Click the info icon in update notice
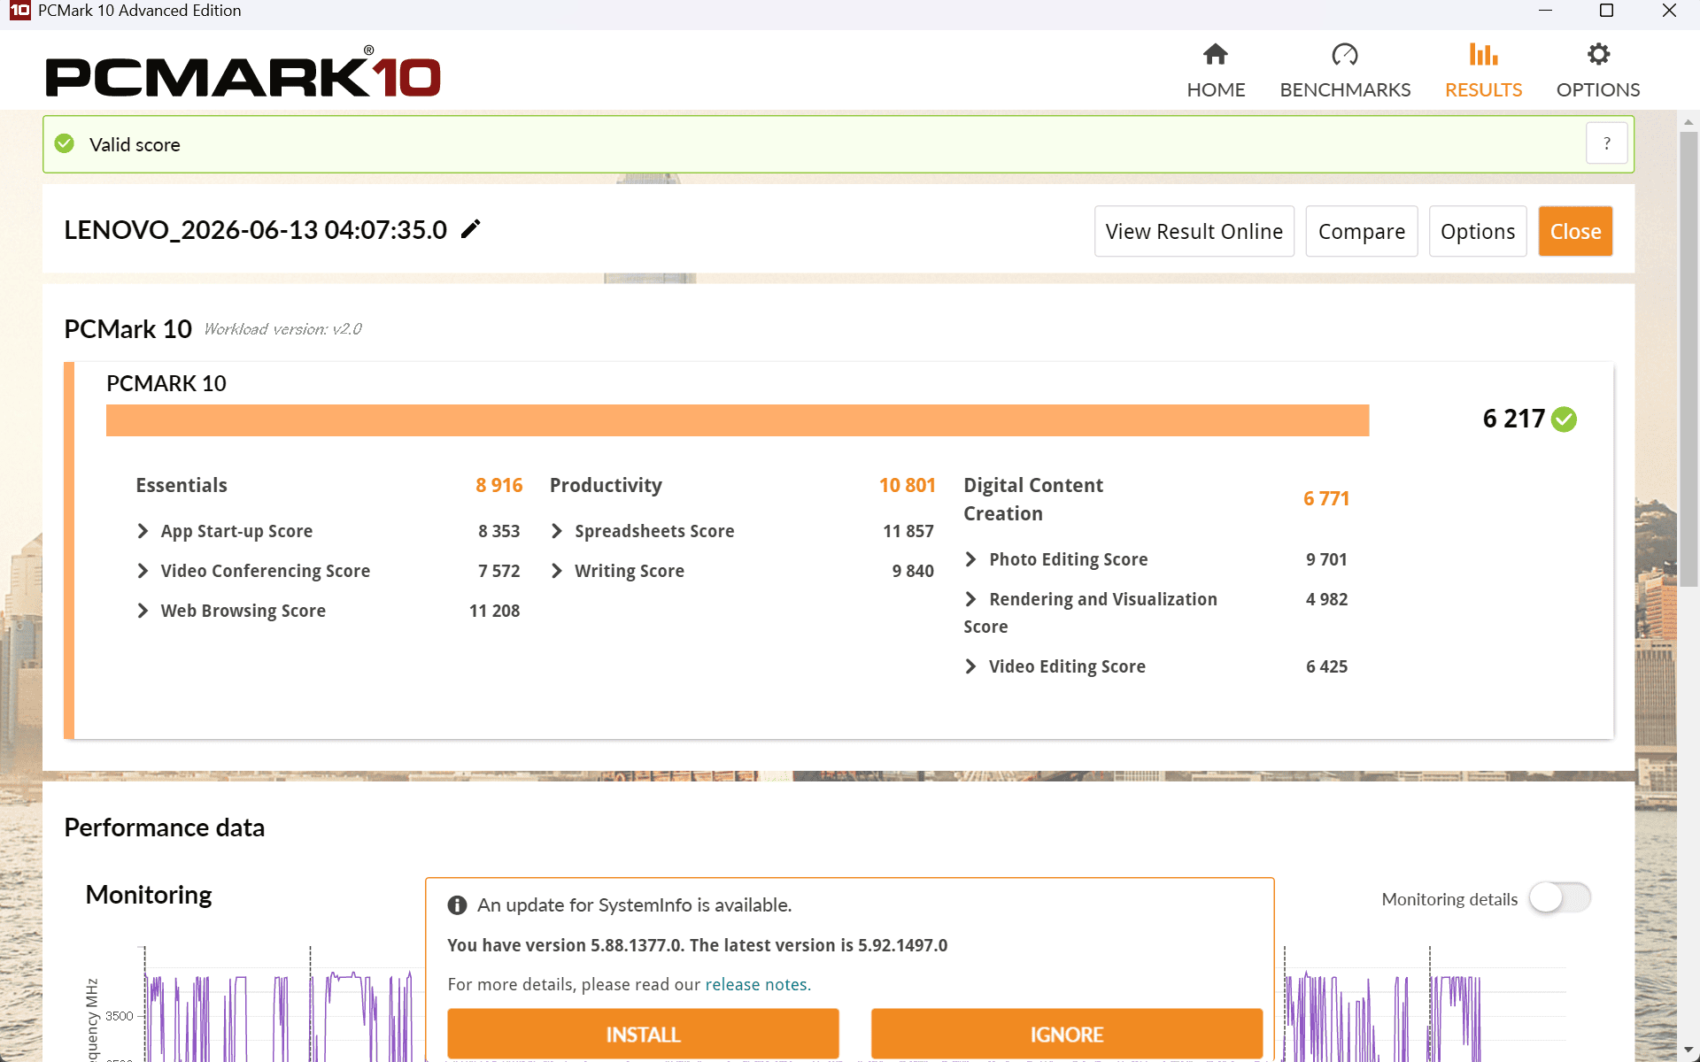The width and height of the screenshot is (1700, 1062). 457,905
